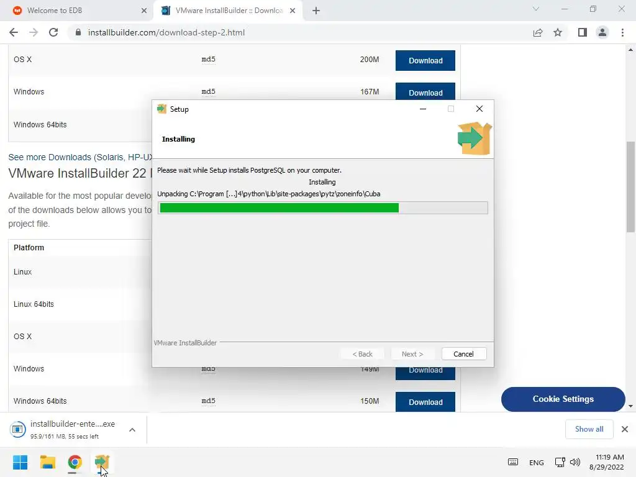636x477 pixels.
Task: Open Chrome from the taskbar
Action: click(x=75, y=462)
